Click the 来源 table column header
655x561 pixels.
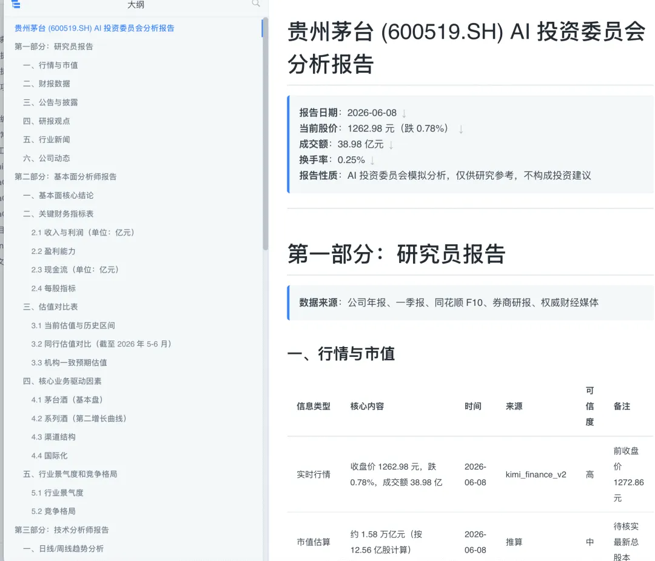click(514, 406)
